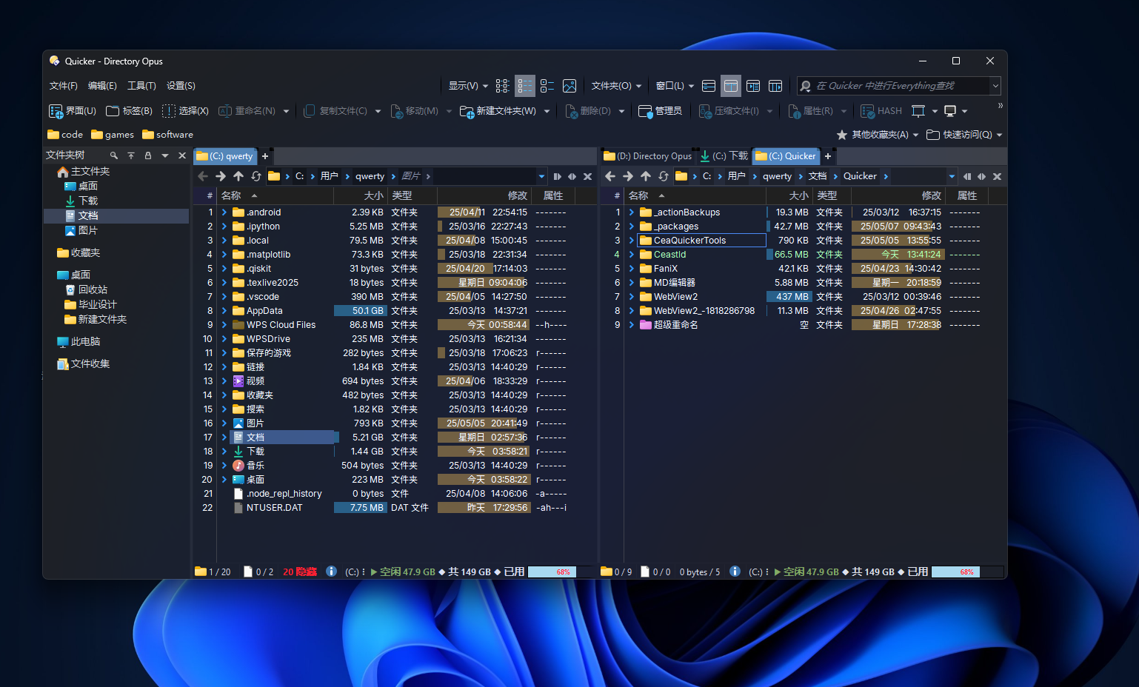The height and width of the screenshot is (687, 1139).
Task: Click the folder tree search icon
Action: coord(113,155)
